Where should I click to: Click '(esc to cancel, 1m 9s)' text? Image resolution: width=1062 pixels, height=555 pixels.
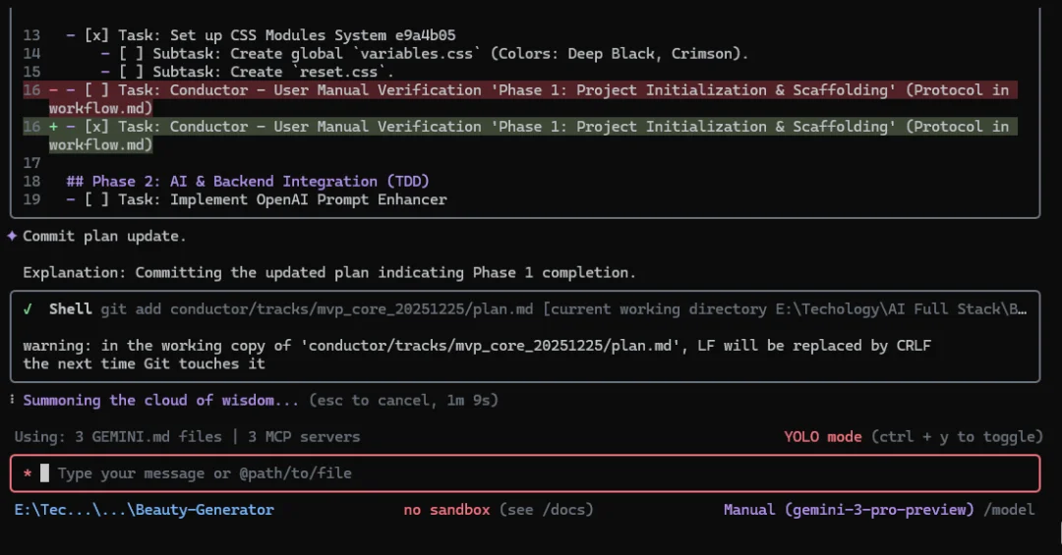point(404,400)
